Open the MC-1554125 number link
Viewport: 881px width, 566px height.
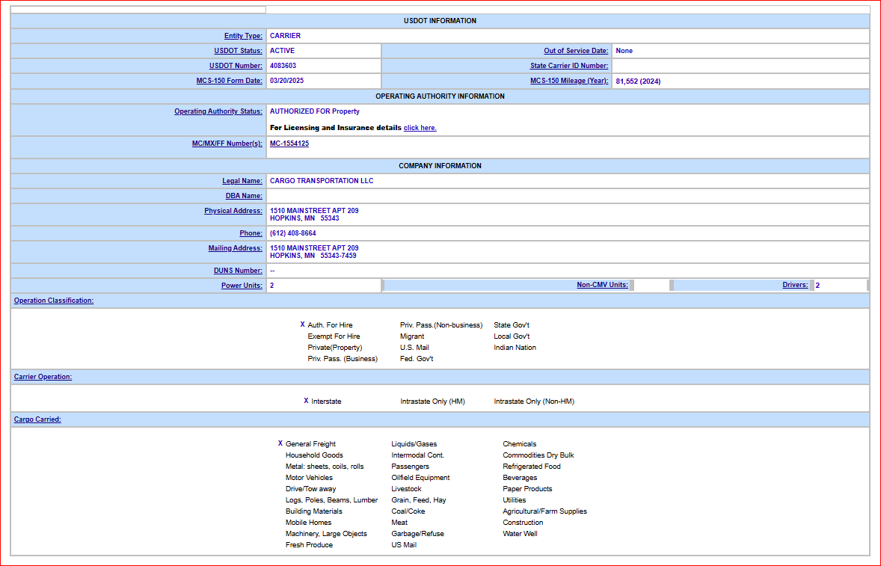pos(289,144)
